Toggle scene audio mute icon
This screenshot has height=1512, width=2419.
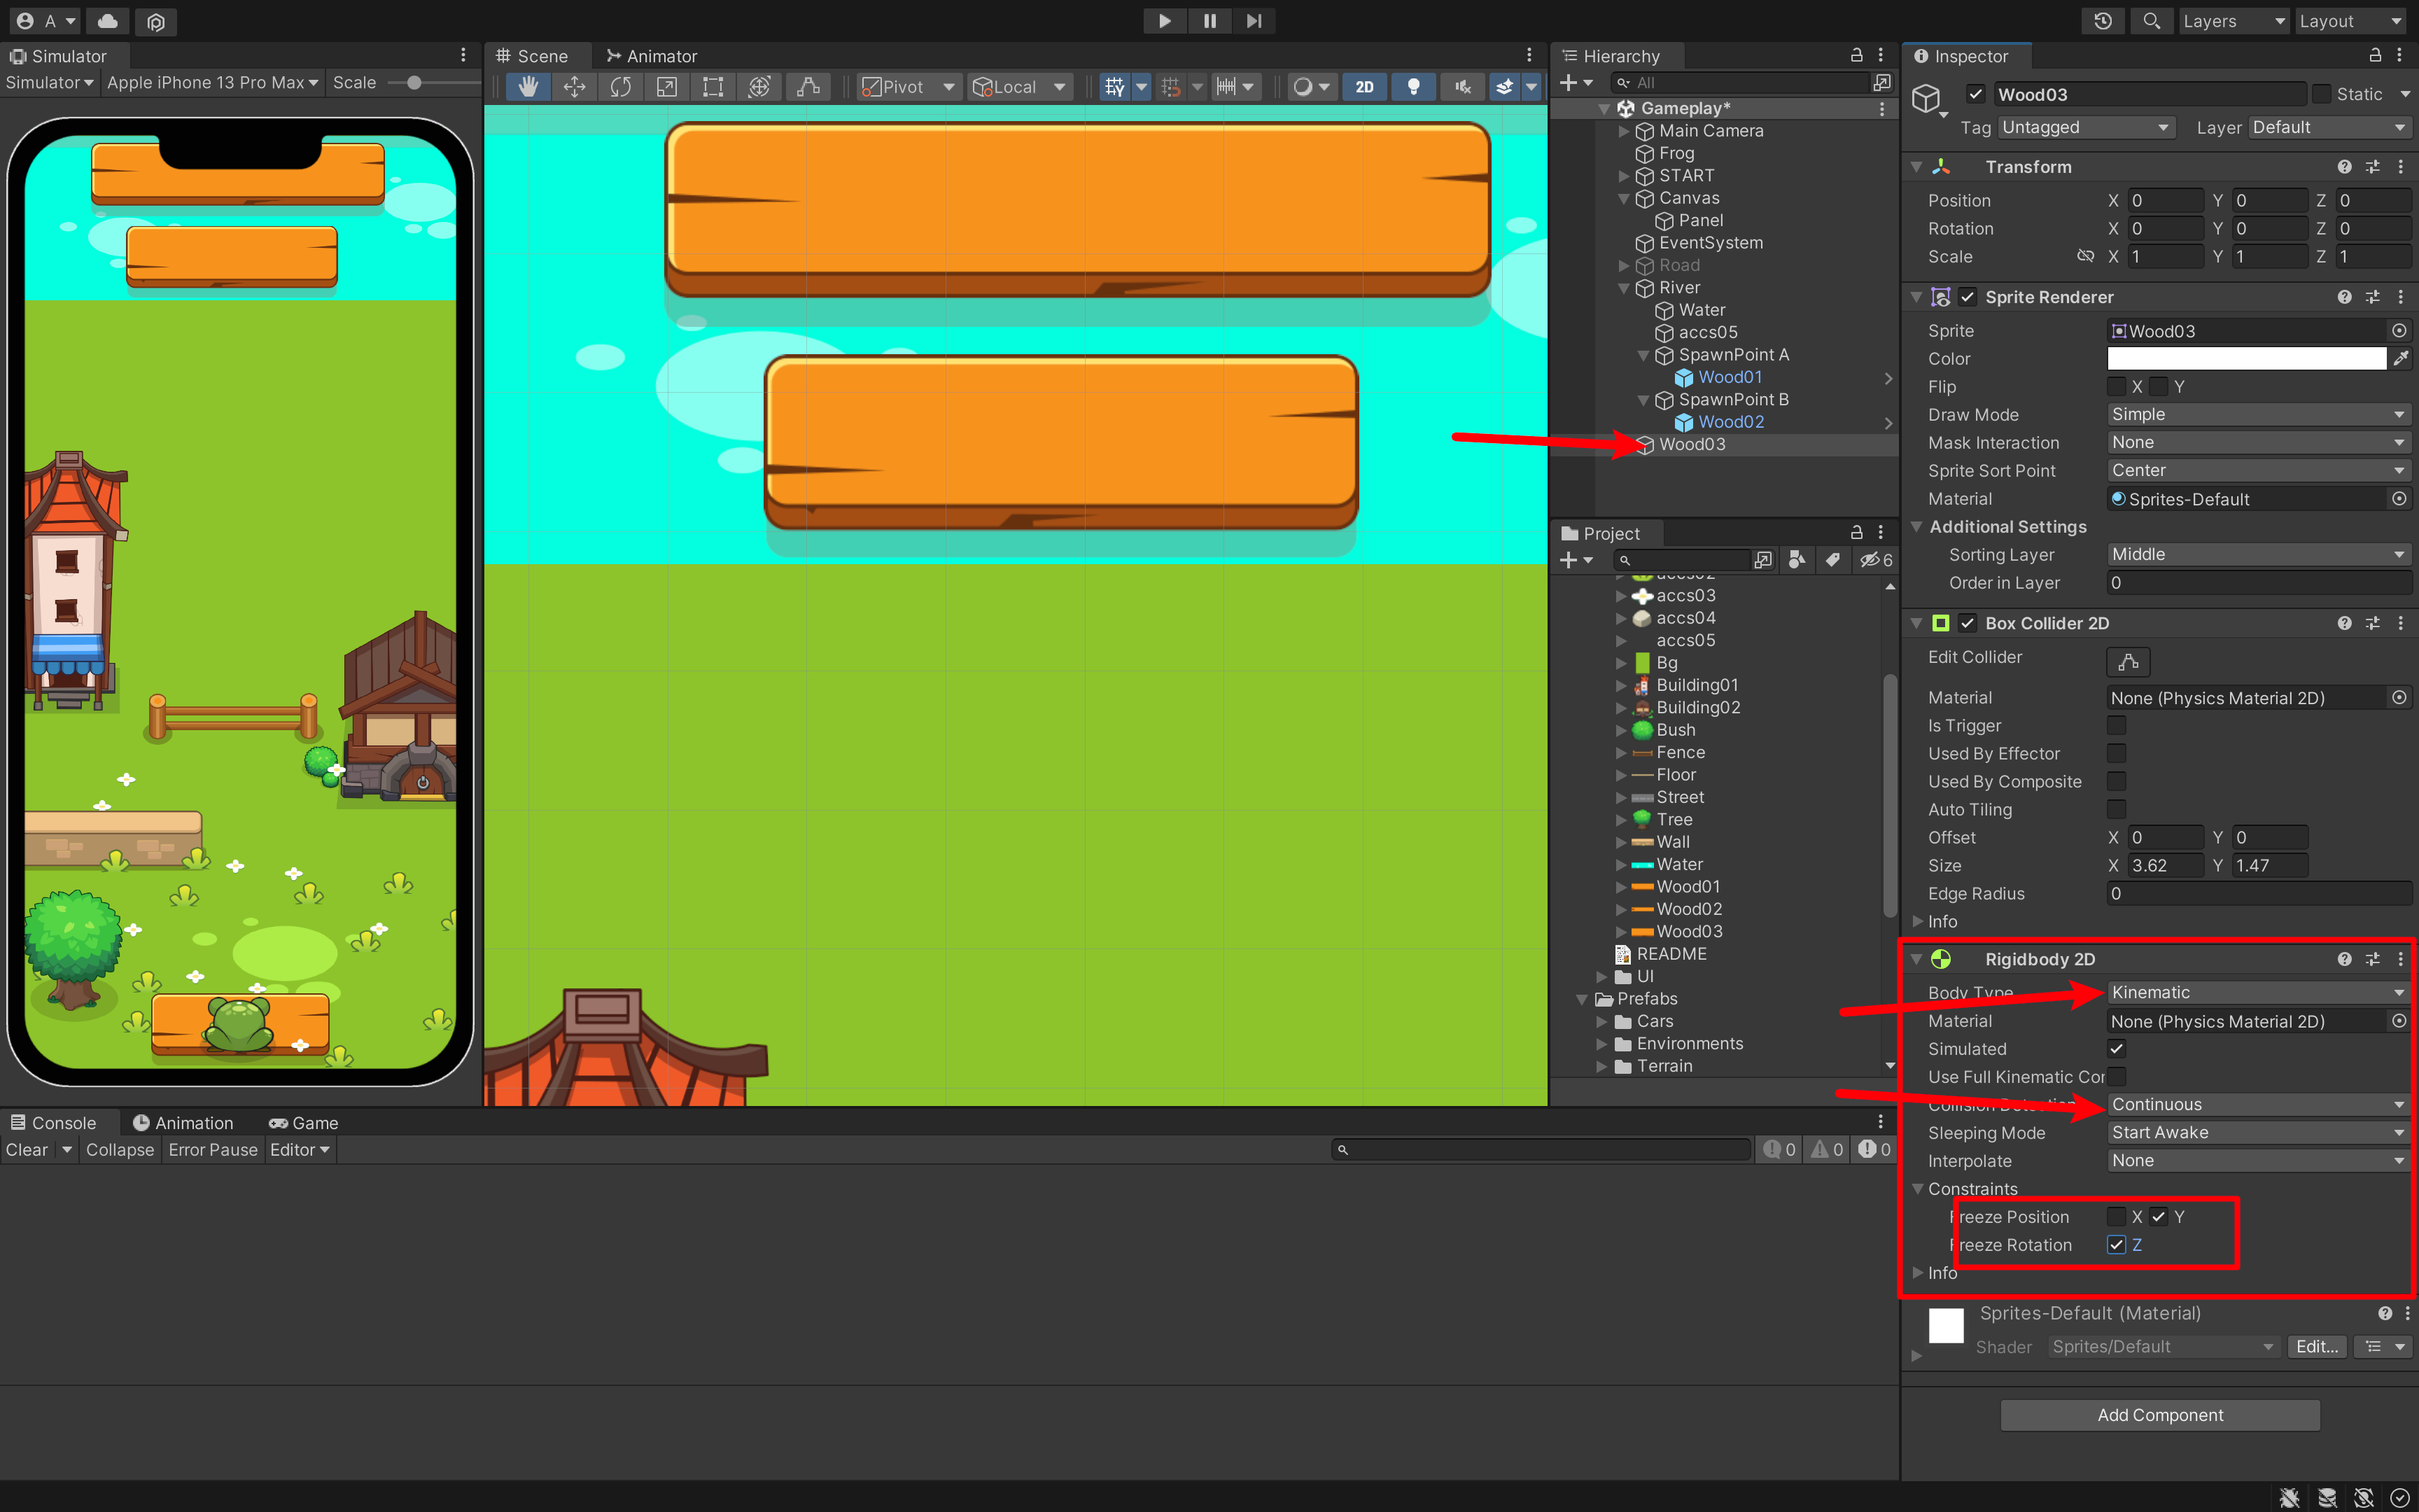pos(1462,87)
